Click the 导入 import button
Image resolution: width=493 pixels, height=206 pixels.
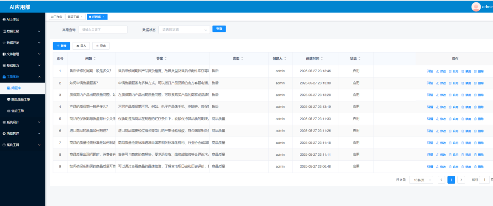coord(81,46)
